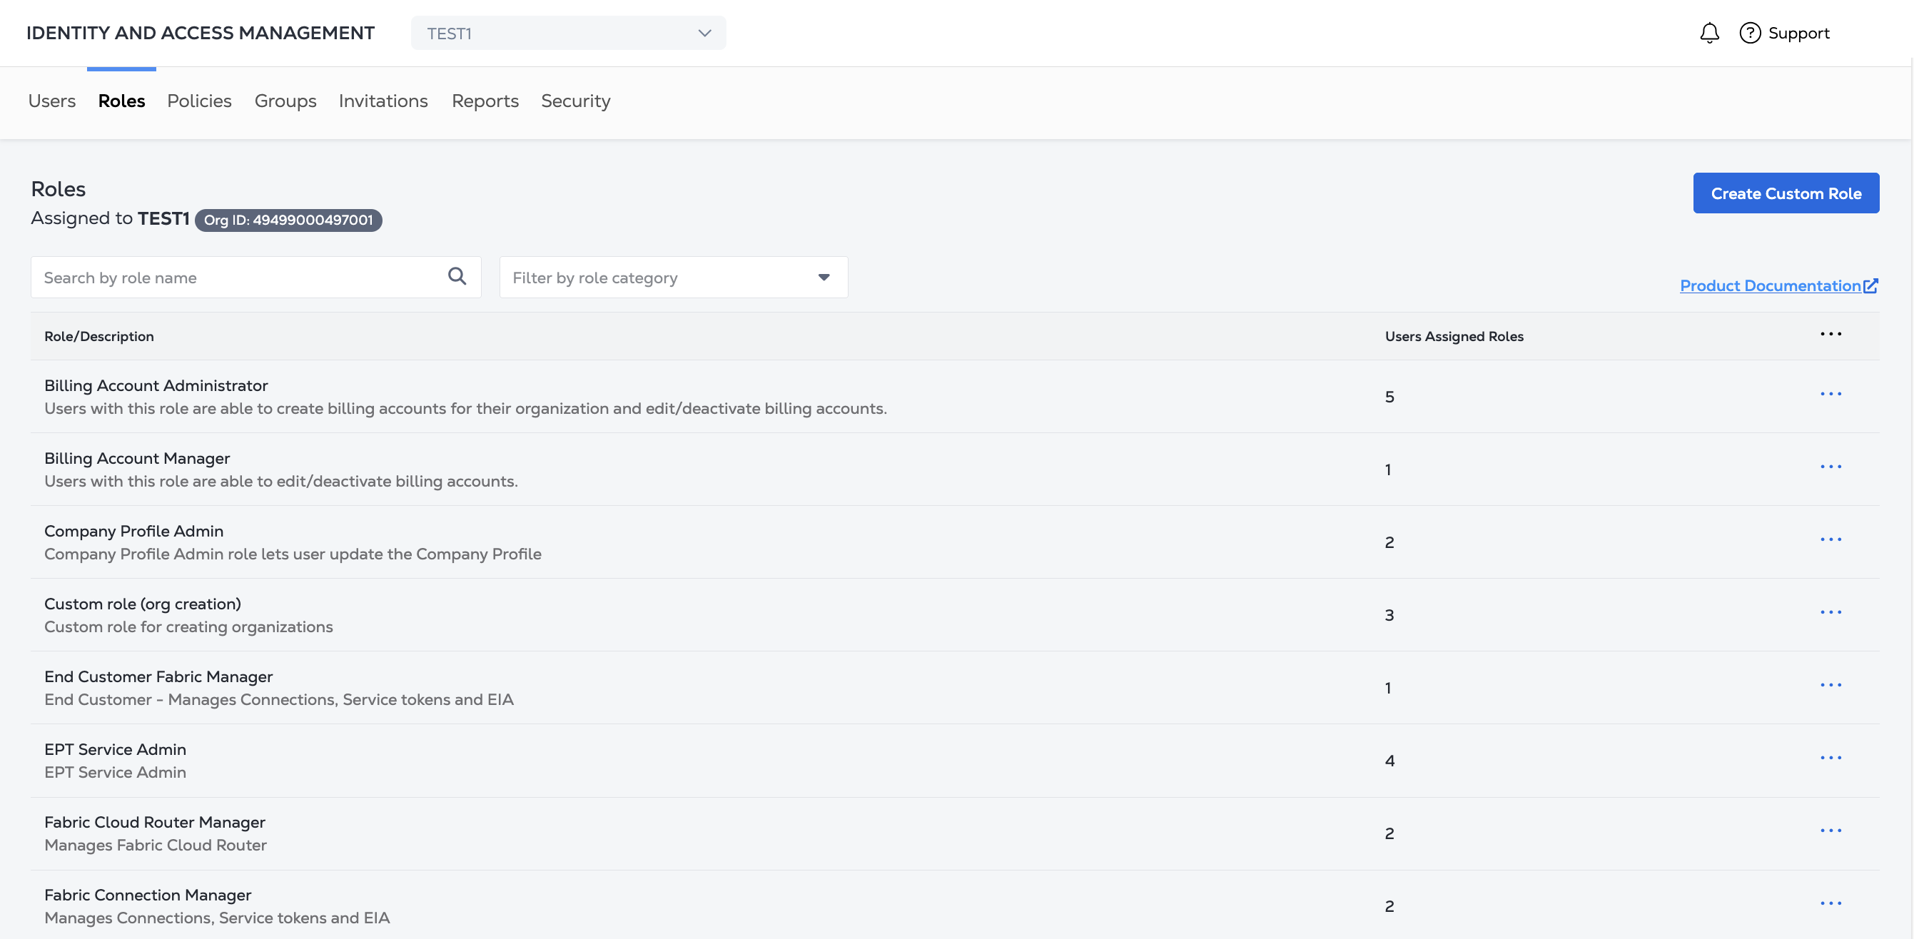The image size is (1914, 939).
Task: Open the Groups tab
Action: pos(285,101)
